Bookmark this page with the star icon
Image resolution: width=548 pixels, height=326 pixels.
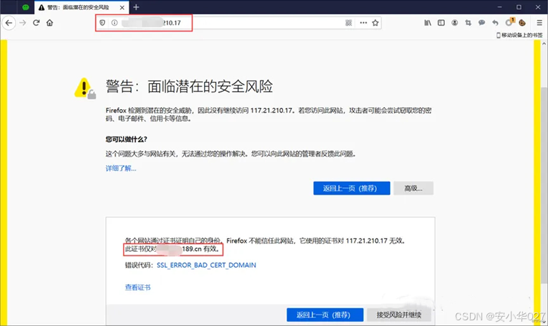[375, 23]
